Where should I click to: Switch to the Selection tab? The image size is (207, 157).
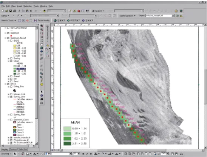pos(23,149)
